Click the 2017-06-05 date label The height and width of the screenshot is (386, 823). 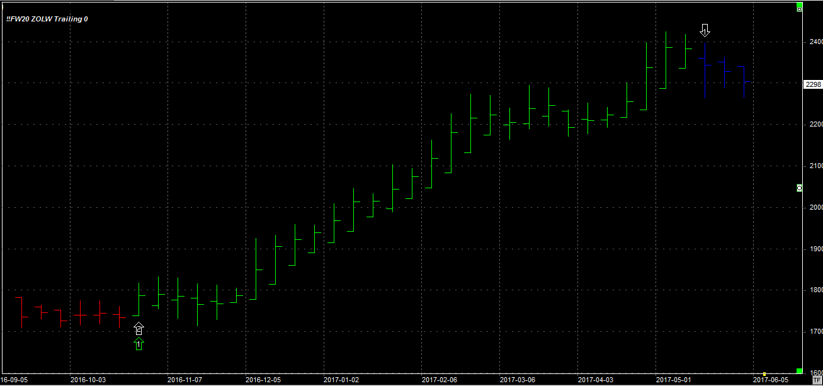[x=770, y=380]
